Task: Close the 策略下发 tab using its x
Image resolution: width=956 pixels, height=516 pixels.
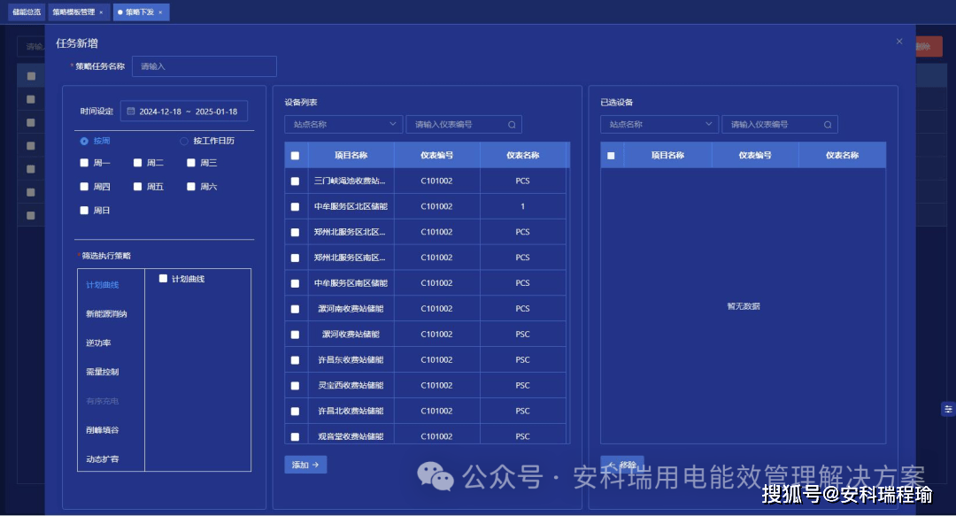Action: coord(160,12)
